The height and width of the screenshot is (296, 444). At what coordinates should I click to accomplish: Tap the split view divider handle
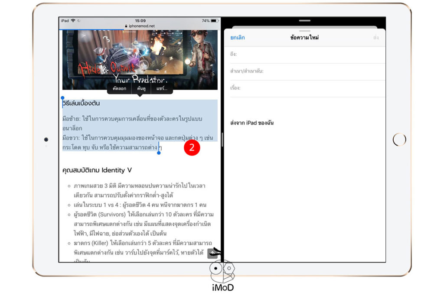pos(222,140)
